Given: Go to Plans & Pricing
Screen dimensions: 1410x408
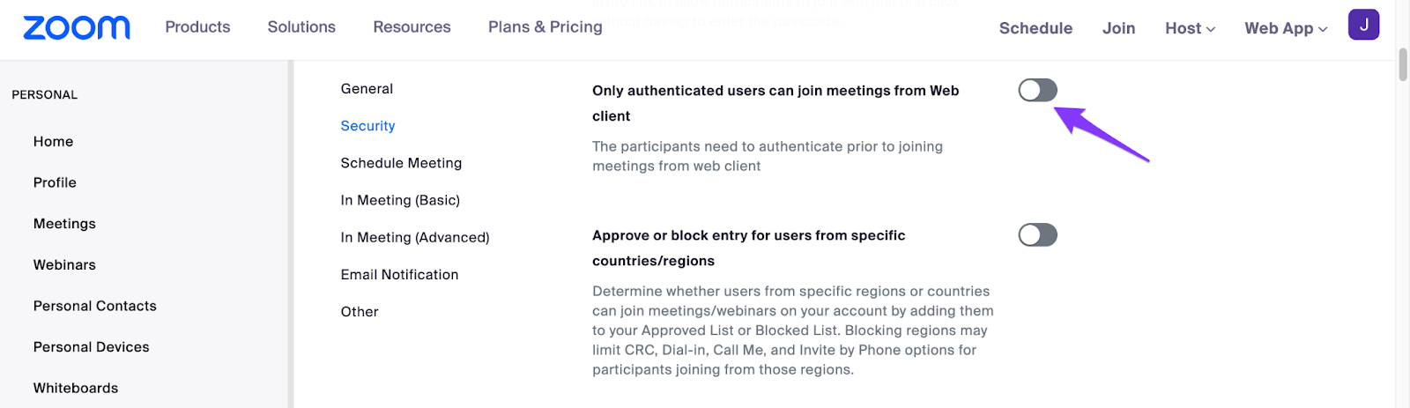Looking at the screenshot, I should (545, 27).
